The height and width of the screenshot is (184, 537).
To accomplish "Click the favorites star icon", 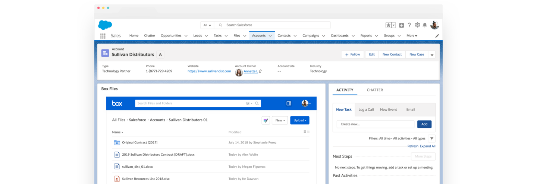I will tap(388, 25).
